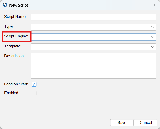The image size is (160, 129).
Task: Click the Load on Start label
Action: tap(16, 84)
